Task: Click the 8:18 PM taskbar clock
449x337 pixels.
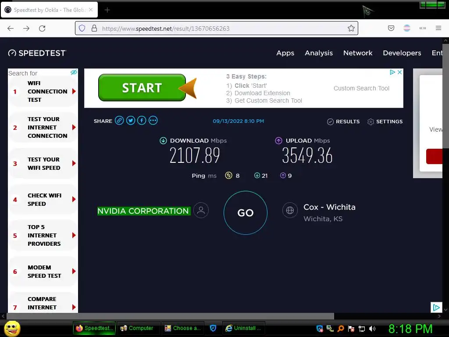Action: pyautogui.click(x=410, y=329)
